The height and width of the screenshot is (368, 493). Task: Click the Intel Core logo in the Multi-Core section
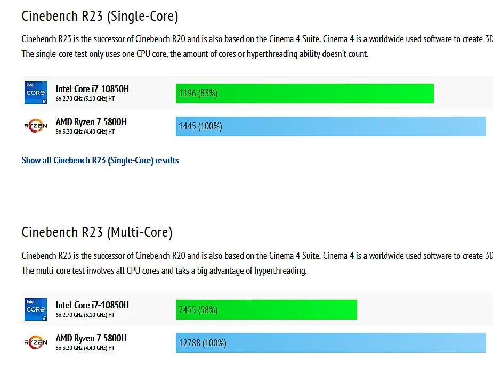click(36, 309)
